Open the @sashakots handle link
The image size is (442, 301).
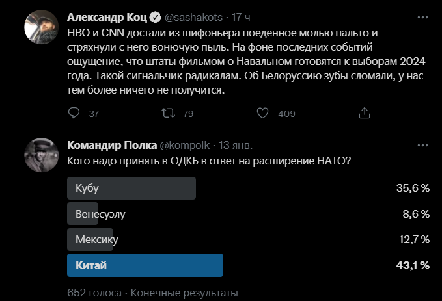(193, 18)
